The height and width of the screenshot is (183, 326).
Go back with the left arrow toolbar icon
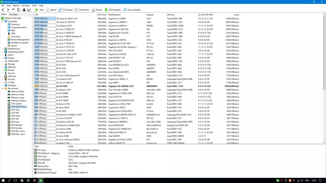3,10
